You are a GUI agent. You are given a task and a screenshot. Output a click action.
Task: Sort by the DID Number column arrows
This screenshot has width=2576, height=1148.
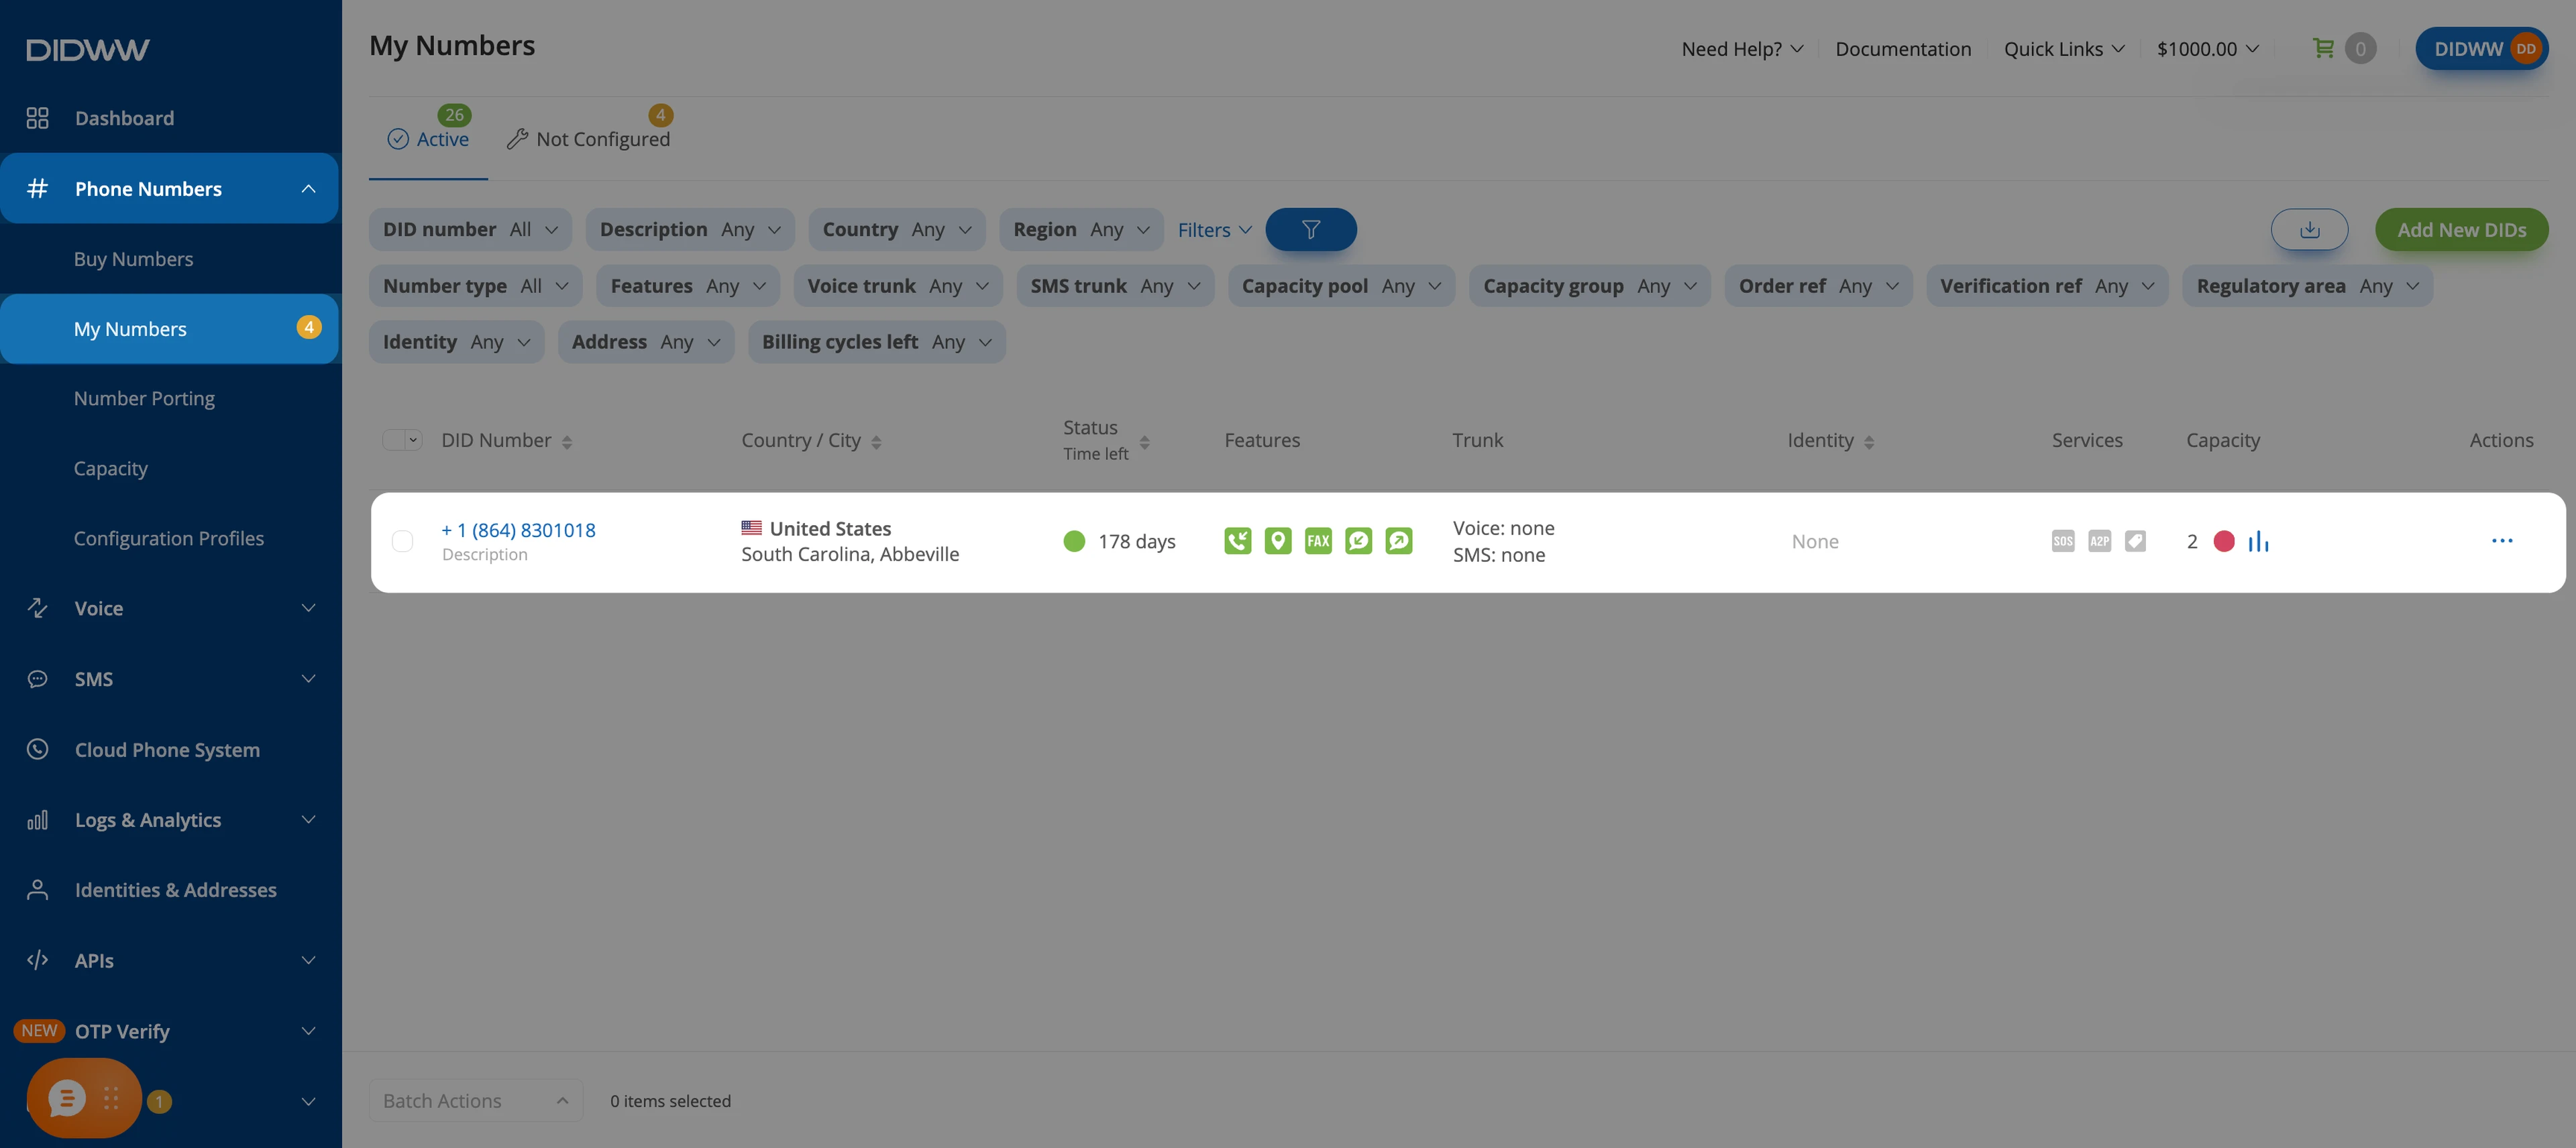[x=567, y=442]
